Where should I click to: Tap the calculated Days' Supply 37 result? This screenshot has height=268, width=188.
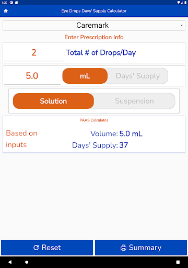click(100, 145)
